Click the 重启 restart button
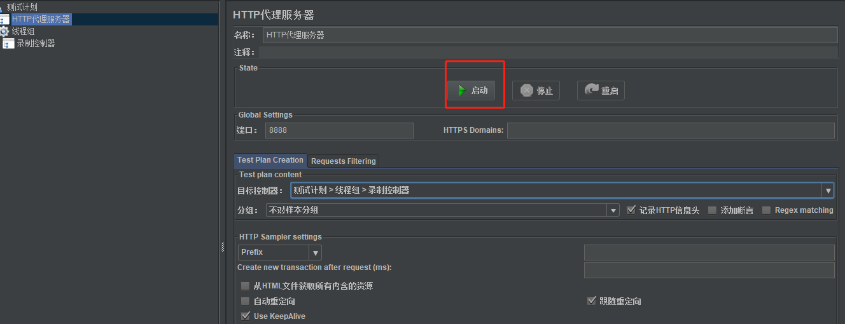The width and height of the screenshot is (845, 324). [601, 91]
